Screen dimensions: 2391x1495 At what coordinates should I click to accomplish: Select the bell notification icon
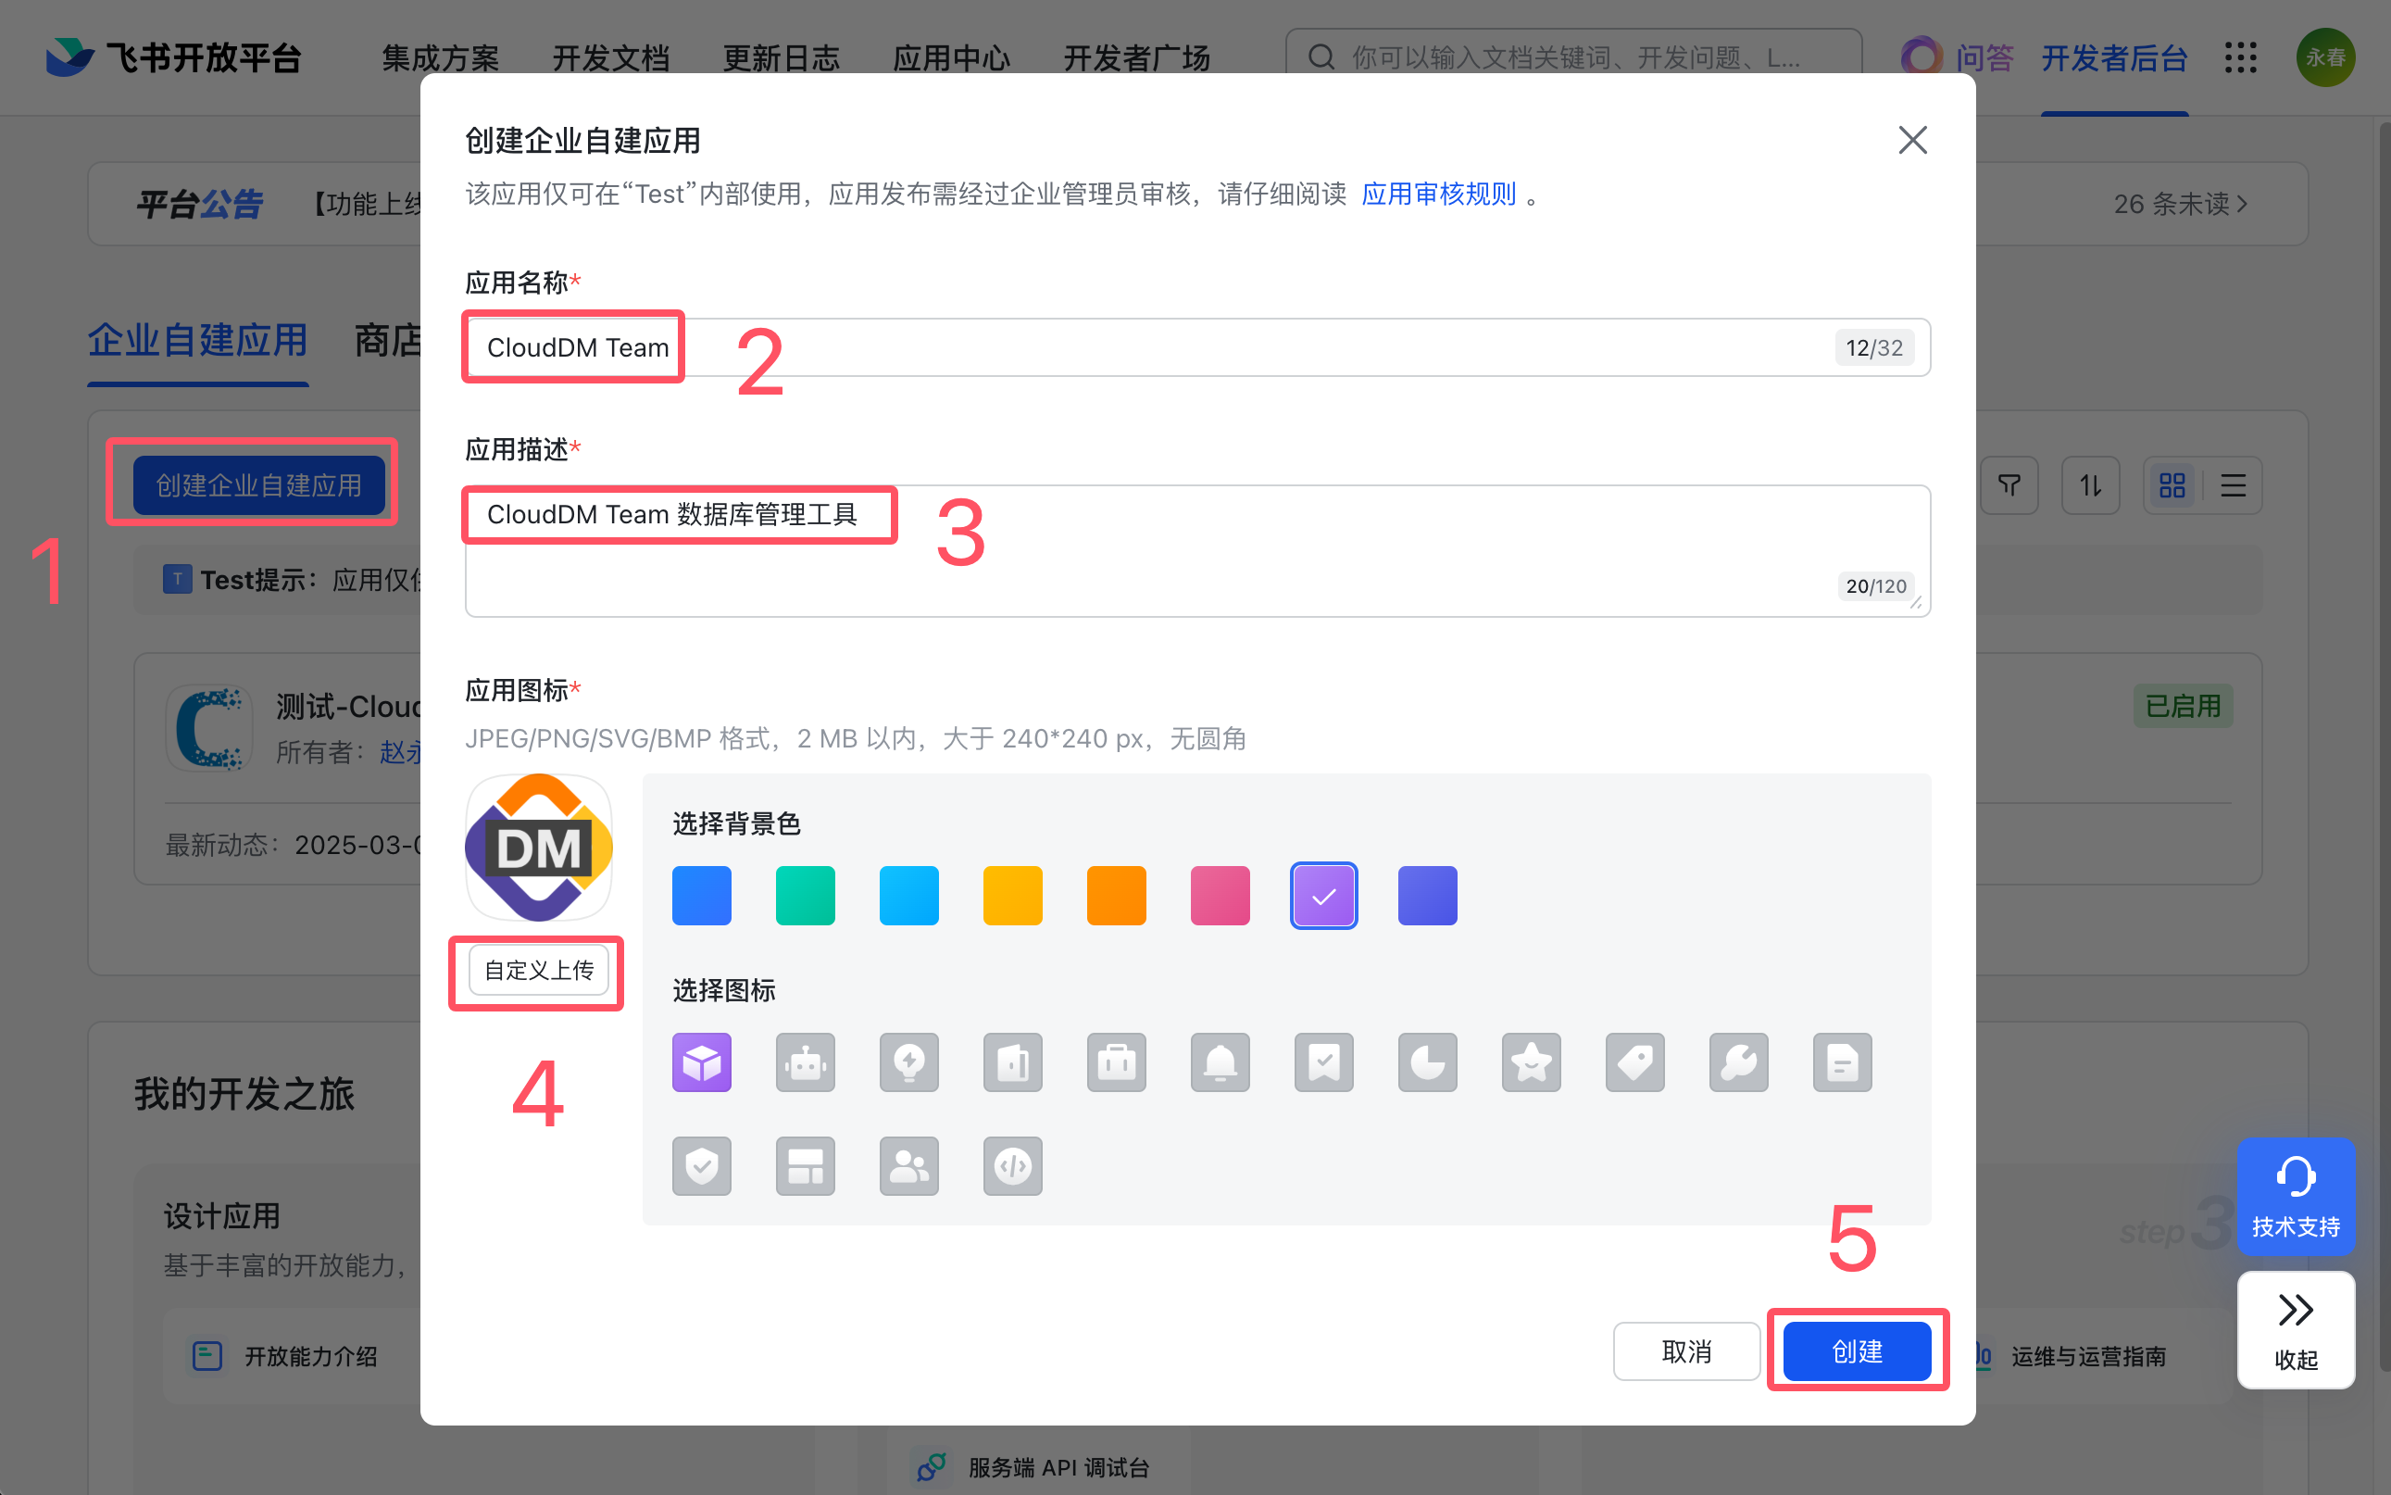[1220, 1063]
